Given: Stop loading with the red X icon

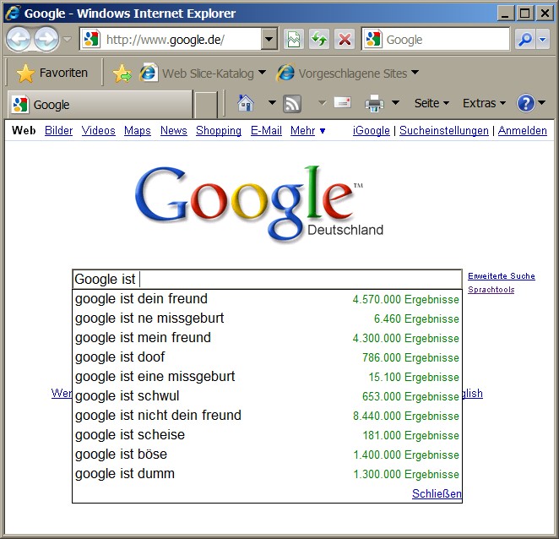Looking at the screenshot, I should click(x=345, y=39).
